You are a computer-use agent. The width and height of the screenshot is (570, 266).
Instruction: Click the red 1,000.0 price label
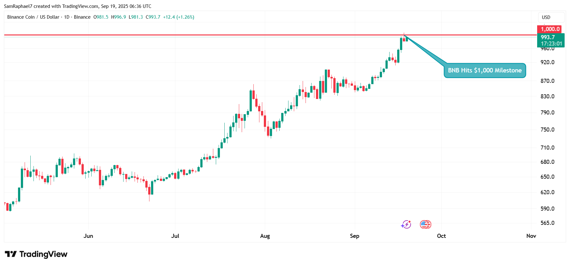pyautogui.click(x=550, y=29)
